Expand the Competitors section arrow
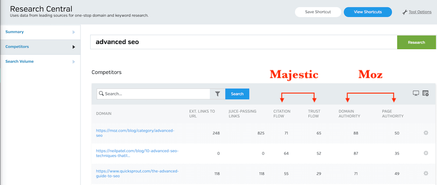Screen dimensions: 437x185 pos(74,47)
